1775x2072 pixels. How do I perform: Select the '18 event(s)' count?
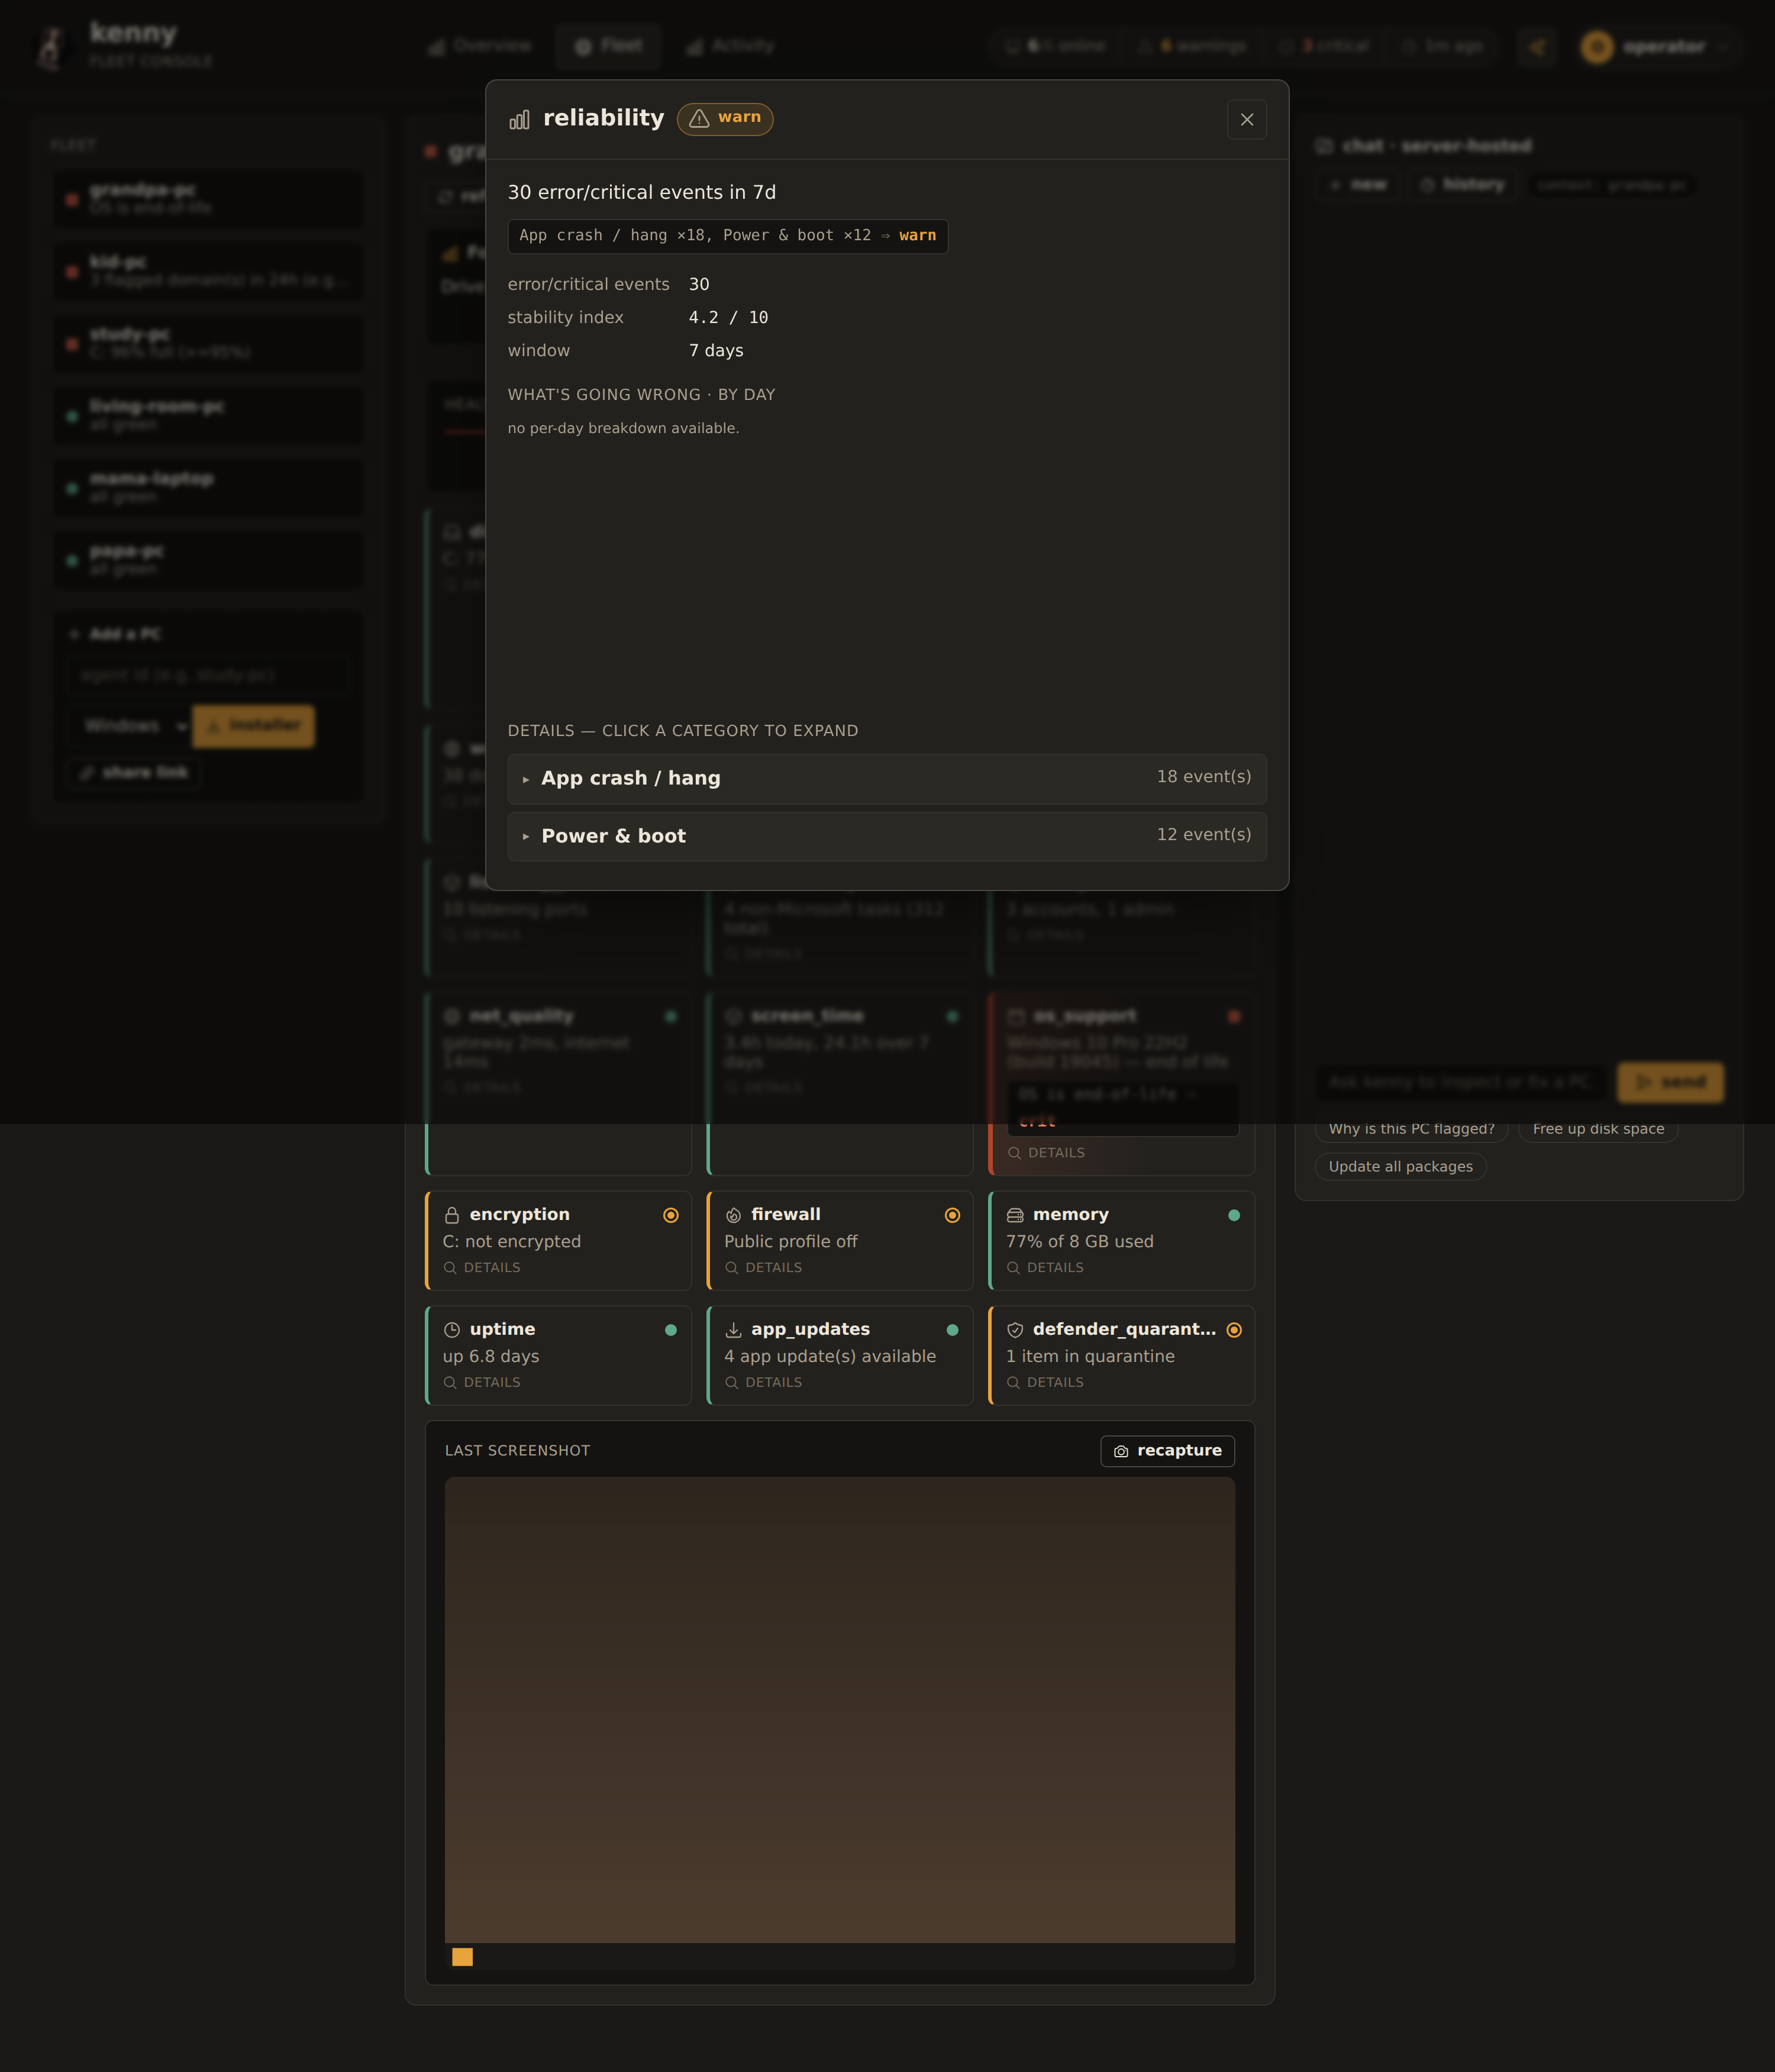click(1204, 777)
